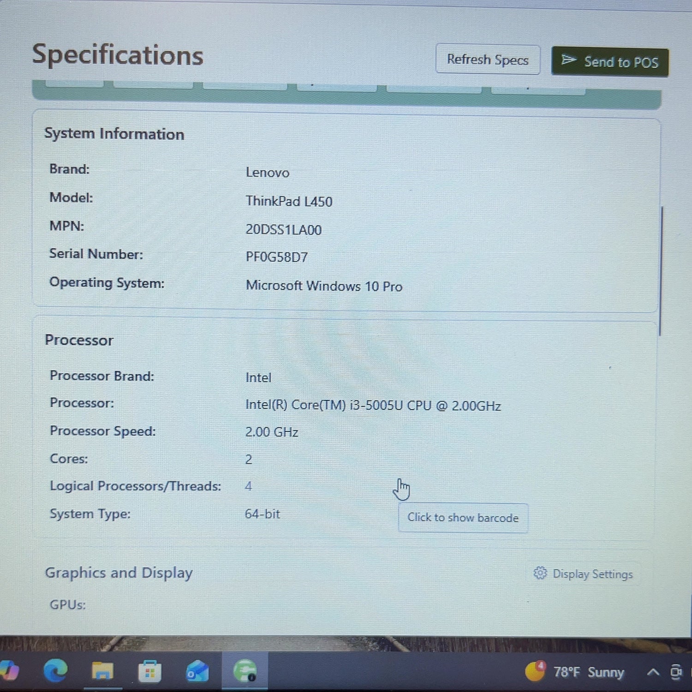Select serial number PF0G58D7
Screen dimensions: 692x692
pyautogui.click(x=276, y=257)
